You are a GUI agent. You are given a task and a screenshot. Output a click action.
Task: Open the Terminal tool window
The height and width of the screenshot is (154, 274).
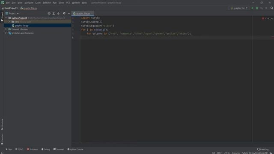pyautogui.click(x=59, y=149)
